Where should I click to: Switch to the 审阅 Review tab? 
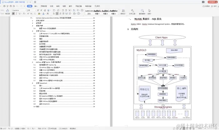pos(58,6)
